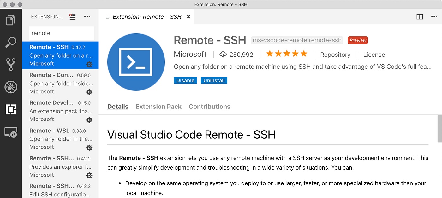Click the gear for Remote - Con... extension

click(x=89, y=92)
